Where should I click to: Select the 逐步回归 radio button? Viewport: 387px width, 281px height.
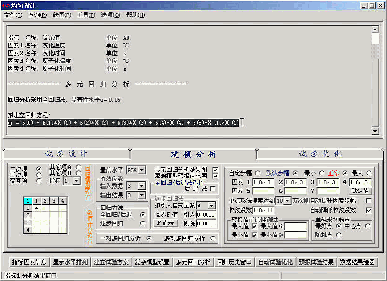(x=142, y=223)
